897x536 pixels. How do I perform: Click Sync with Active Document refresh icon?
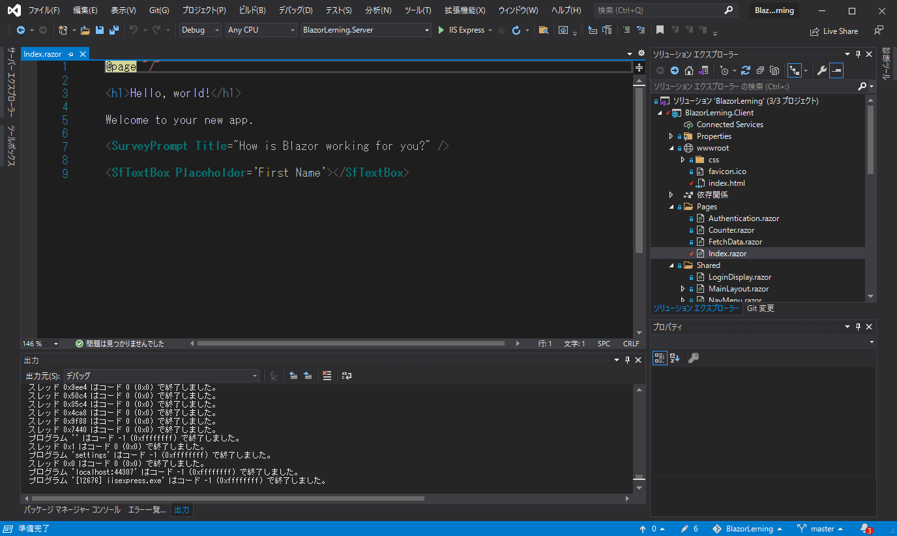(x=746, y=70)
